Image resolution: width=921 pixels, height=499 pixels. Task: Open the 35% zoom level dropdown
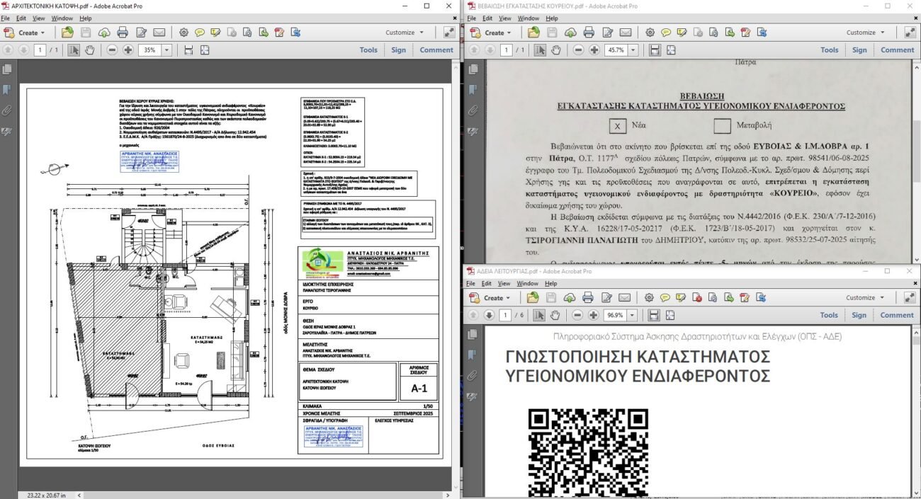pyautogui.click(x=167, y=50)
